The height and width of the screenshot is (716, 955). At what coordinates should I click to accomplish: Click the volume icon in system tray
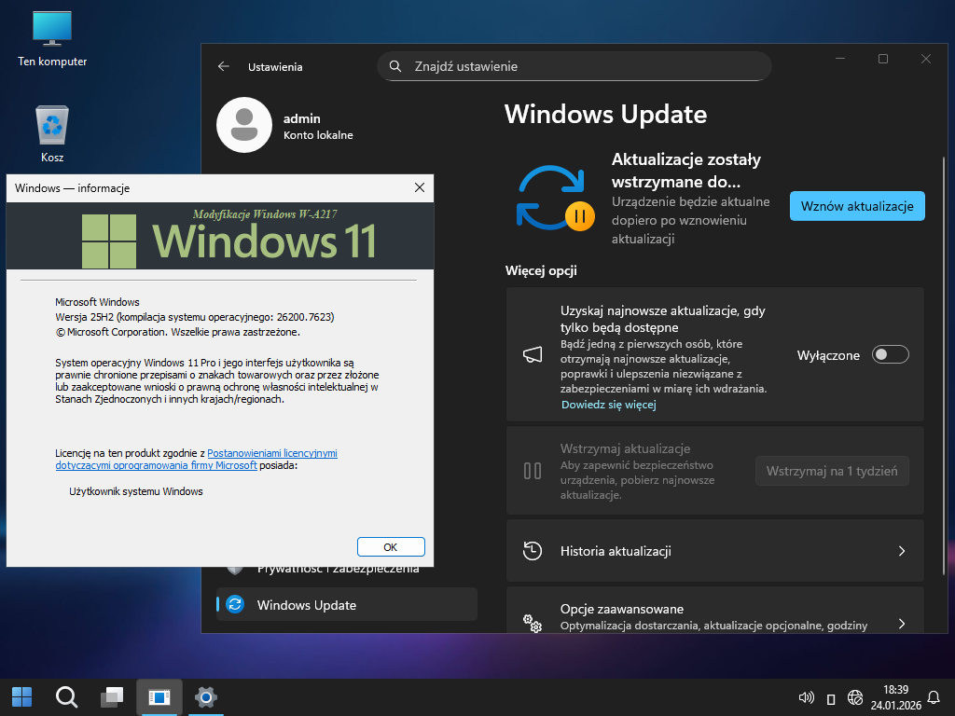point(807,697)
